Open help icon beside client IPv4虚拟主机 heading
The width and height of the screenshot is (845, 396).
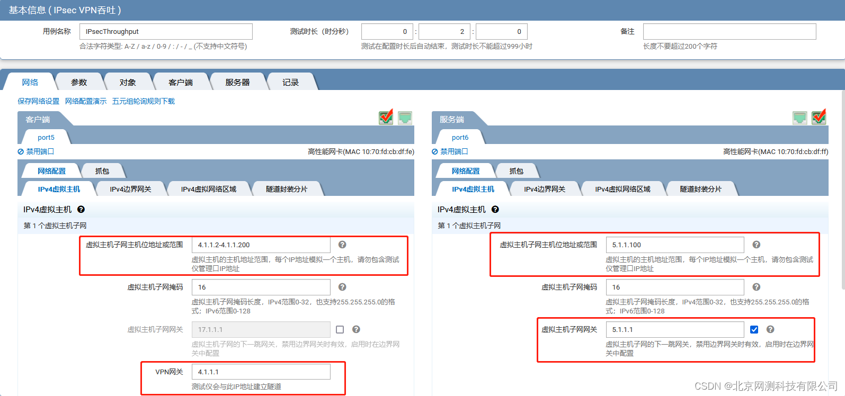coord(81,210)
